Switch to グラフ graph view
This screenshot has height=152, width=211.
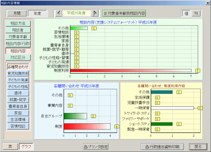(26, 147)
